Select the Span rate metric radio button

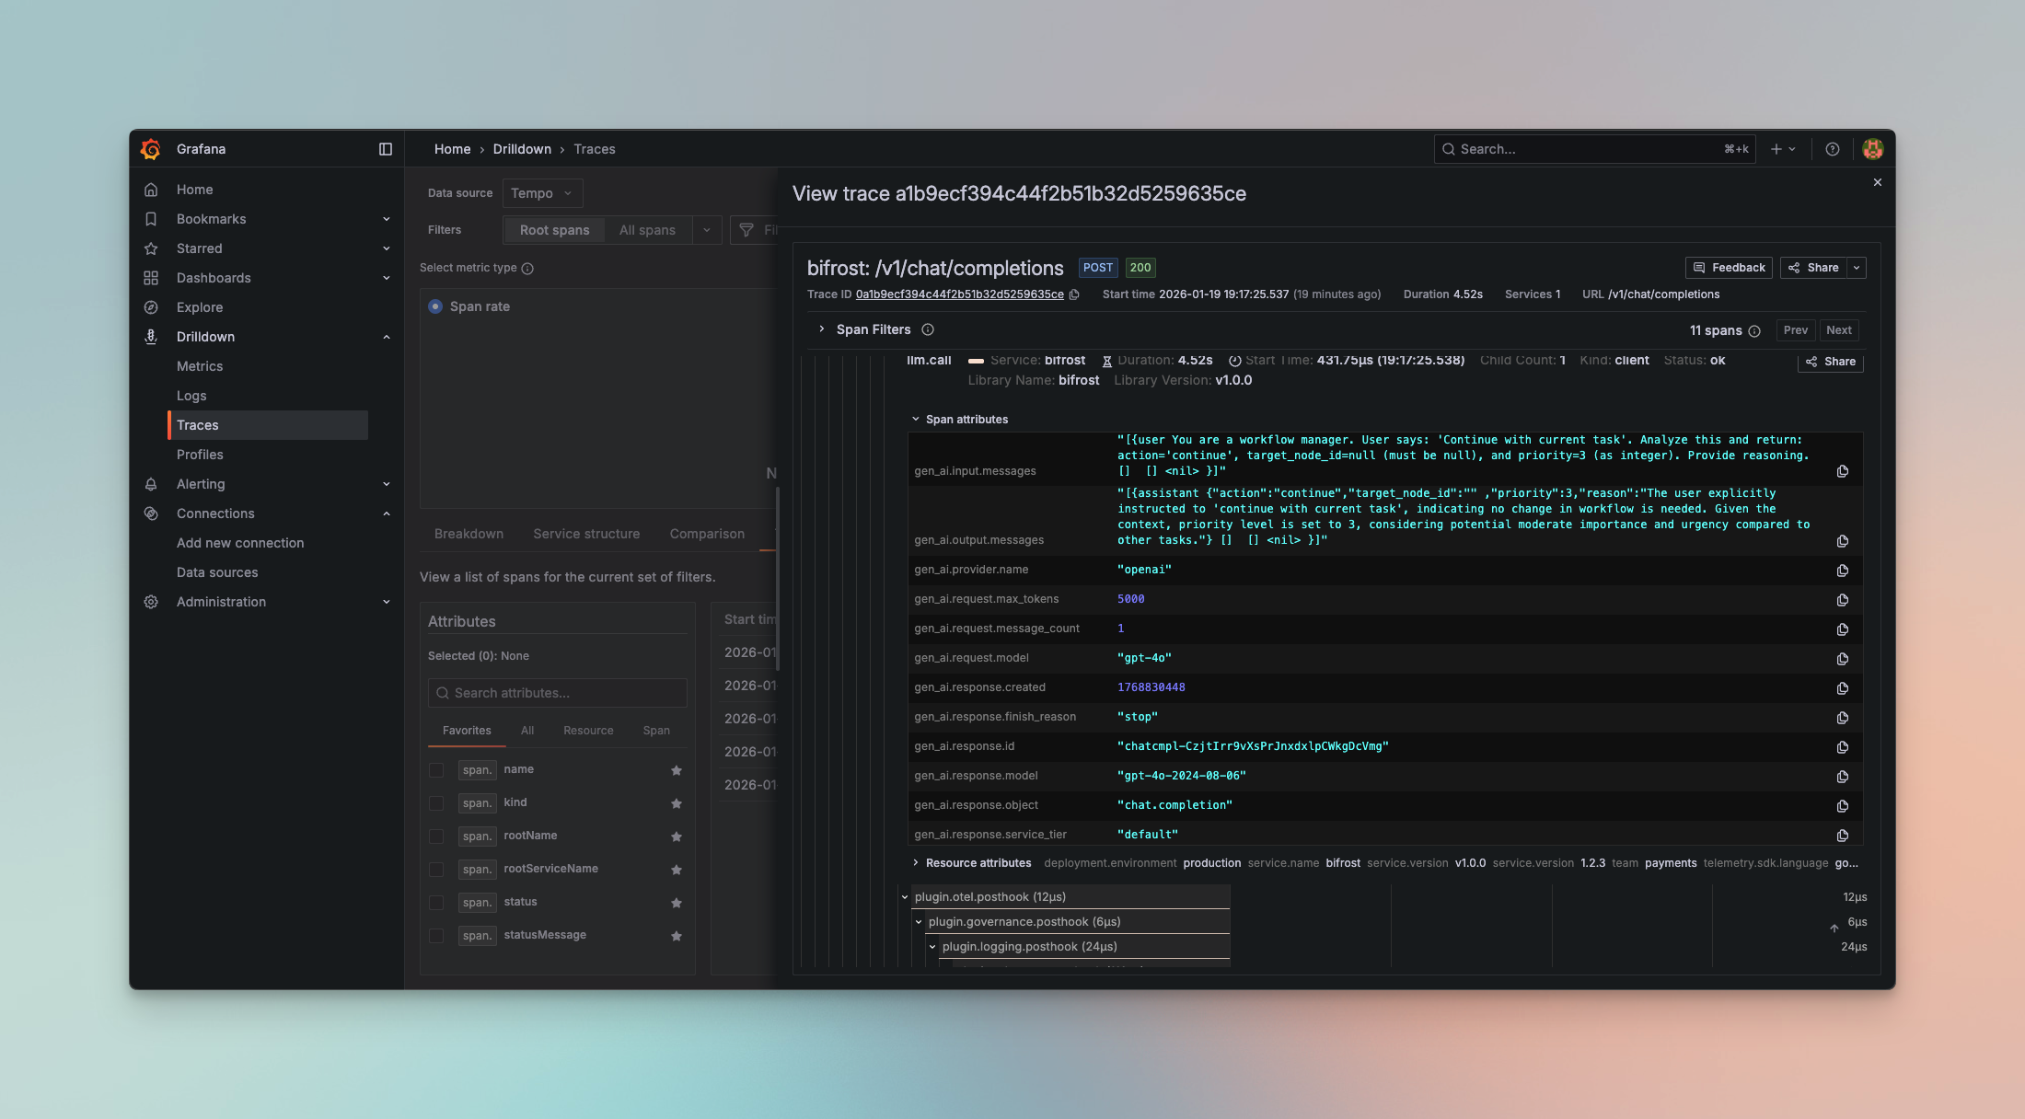(434, 306)
